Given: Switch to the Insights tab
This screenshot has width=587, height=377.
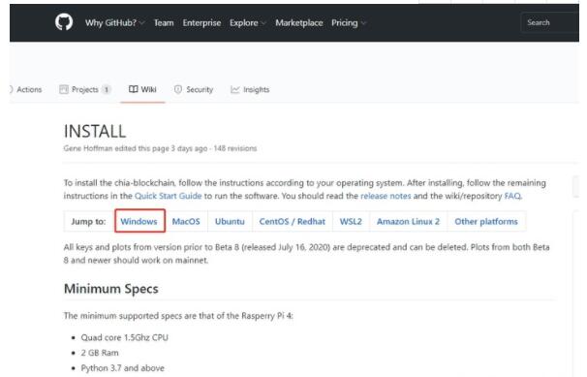Looking at the screenshot, I should [x=250, y=89].
